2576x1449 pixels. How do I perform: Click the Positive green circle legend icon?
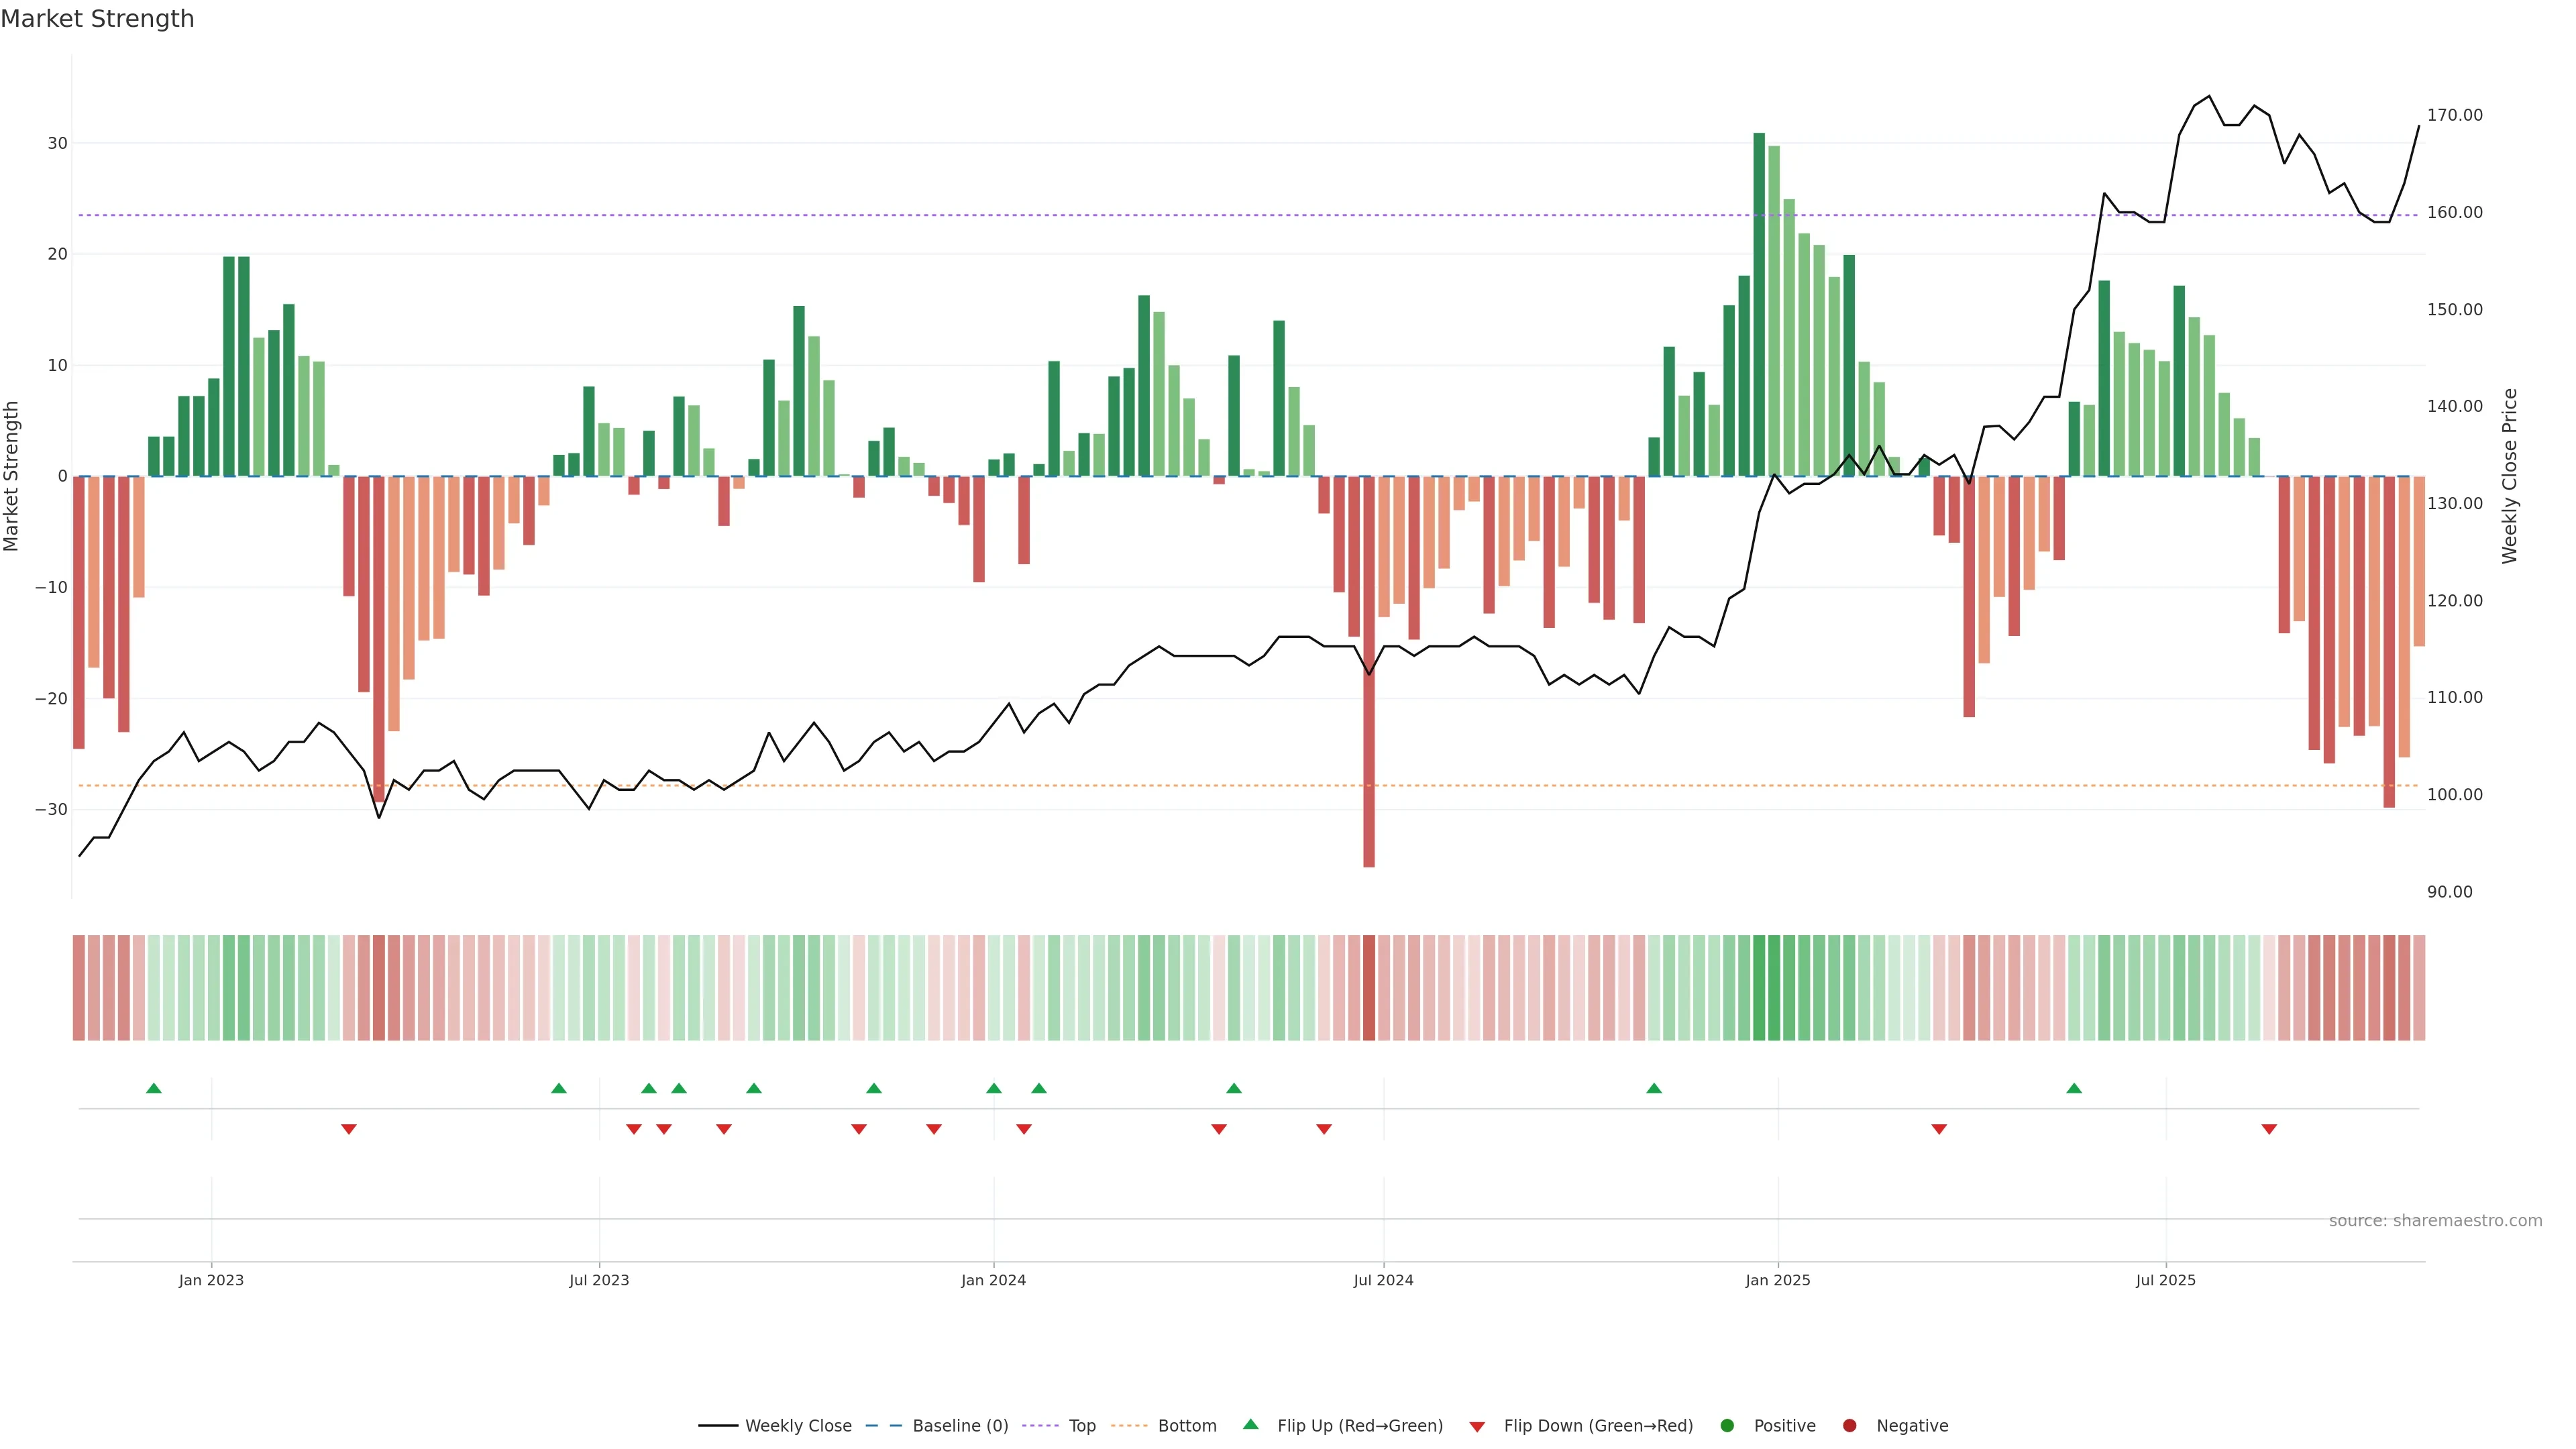(1727, 1426)
